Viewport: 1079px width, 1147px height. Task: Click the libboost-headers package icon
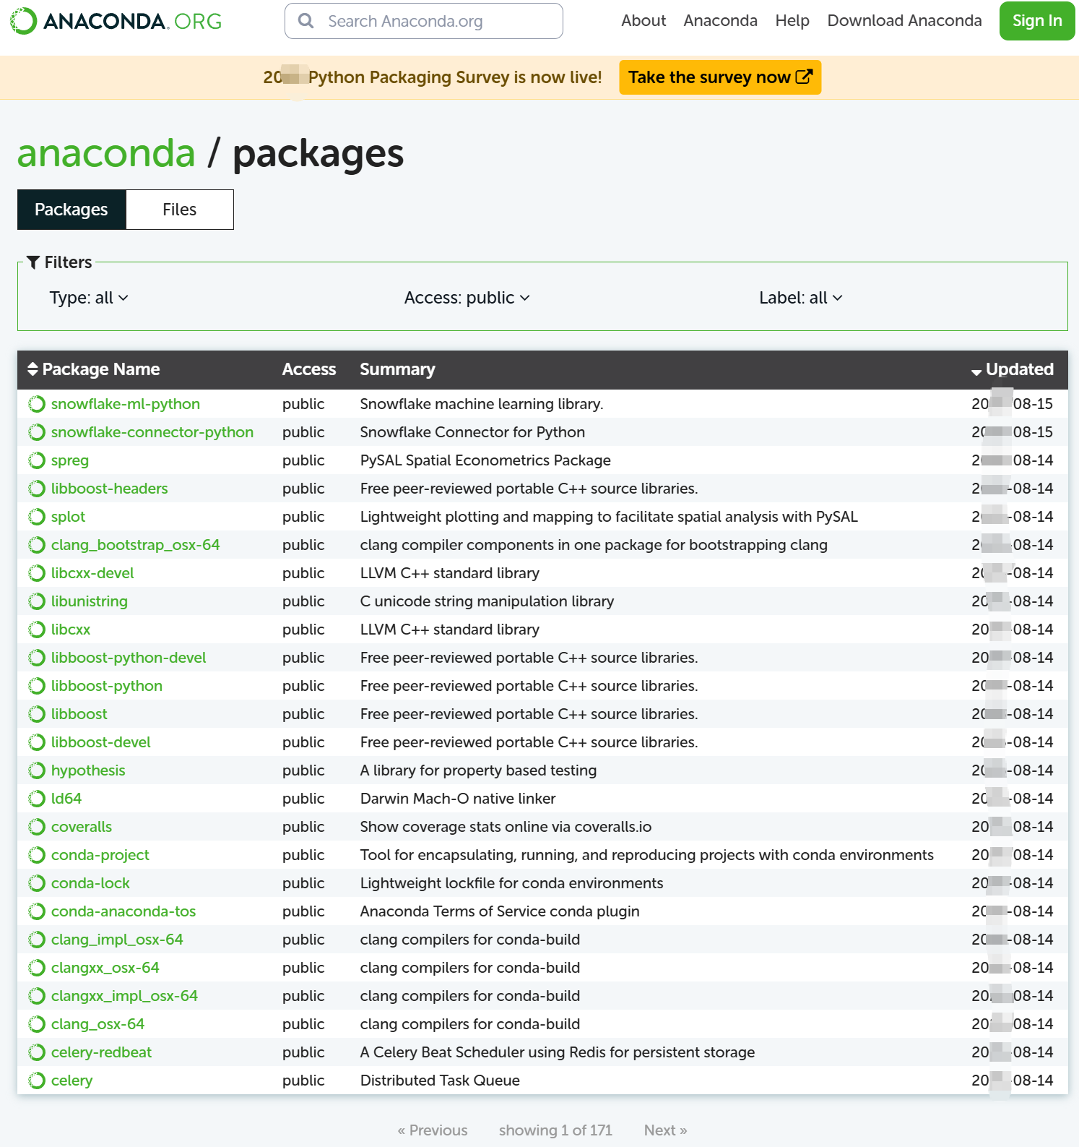tap(37, 489)
